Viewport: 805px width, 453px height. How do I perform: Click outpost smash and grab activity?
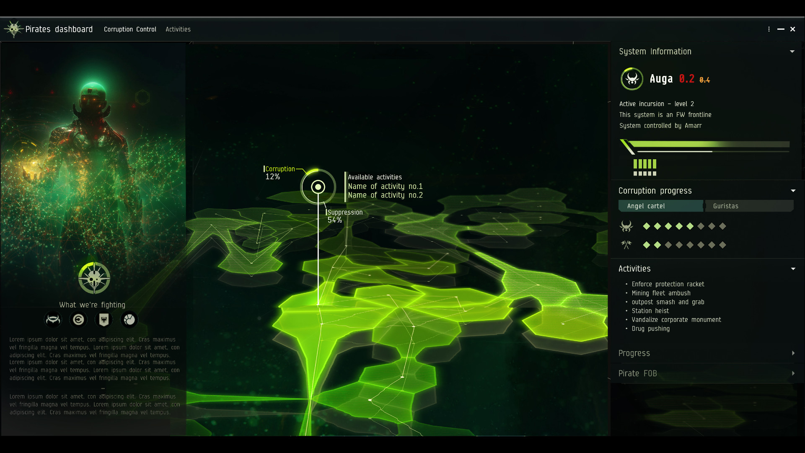point(668,302)
